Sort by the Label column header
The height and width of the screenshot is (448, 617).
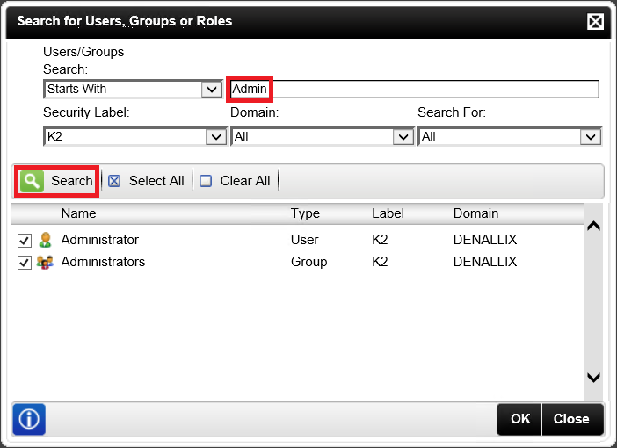tap(388, 213)
